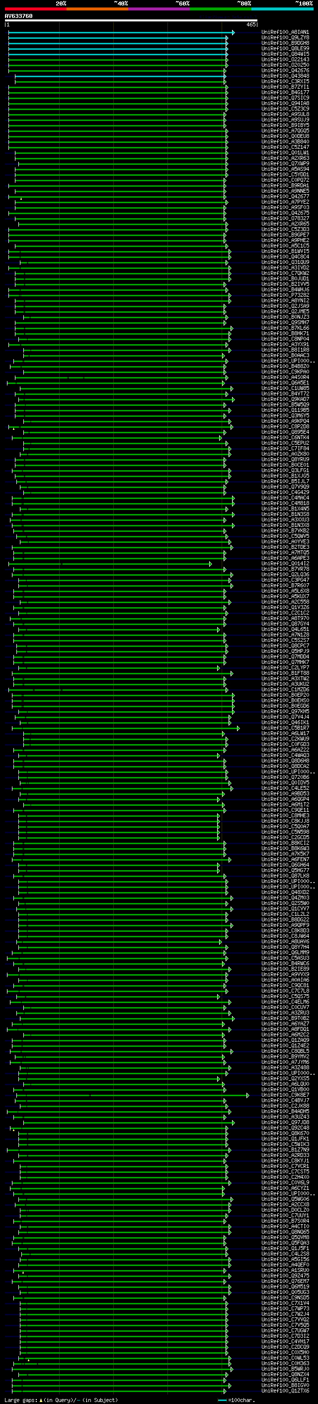Click the cyan ~100% identity legend bar
The height and width of the screenshot is (1404, 318).
click(282, 9)
